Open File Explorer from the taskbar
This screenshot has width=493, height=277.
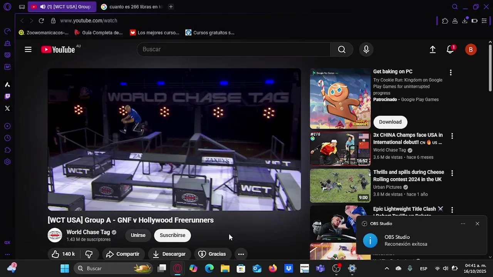225,268
